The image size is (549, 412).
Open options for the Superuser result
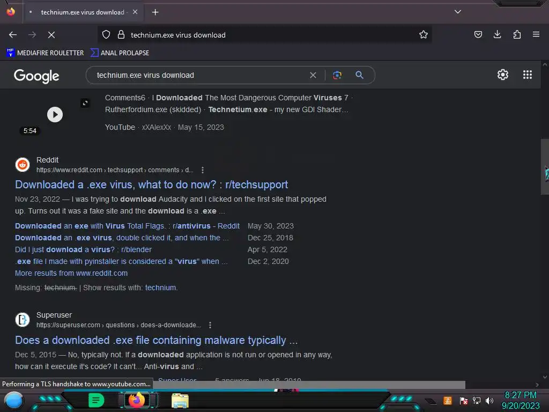(x=210, y=325)
